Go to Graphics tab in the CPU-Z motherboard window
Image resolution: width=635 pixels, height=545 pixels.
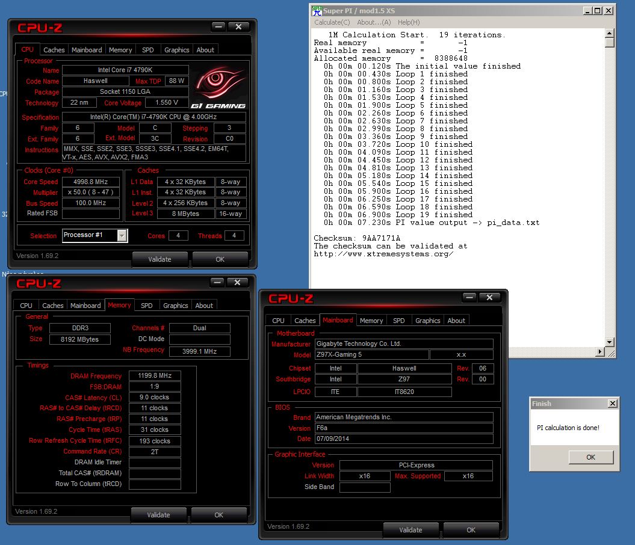pos(428,321)
